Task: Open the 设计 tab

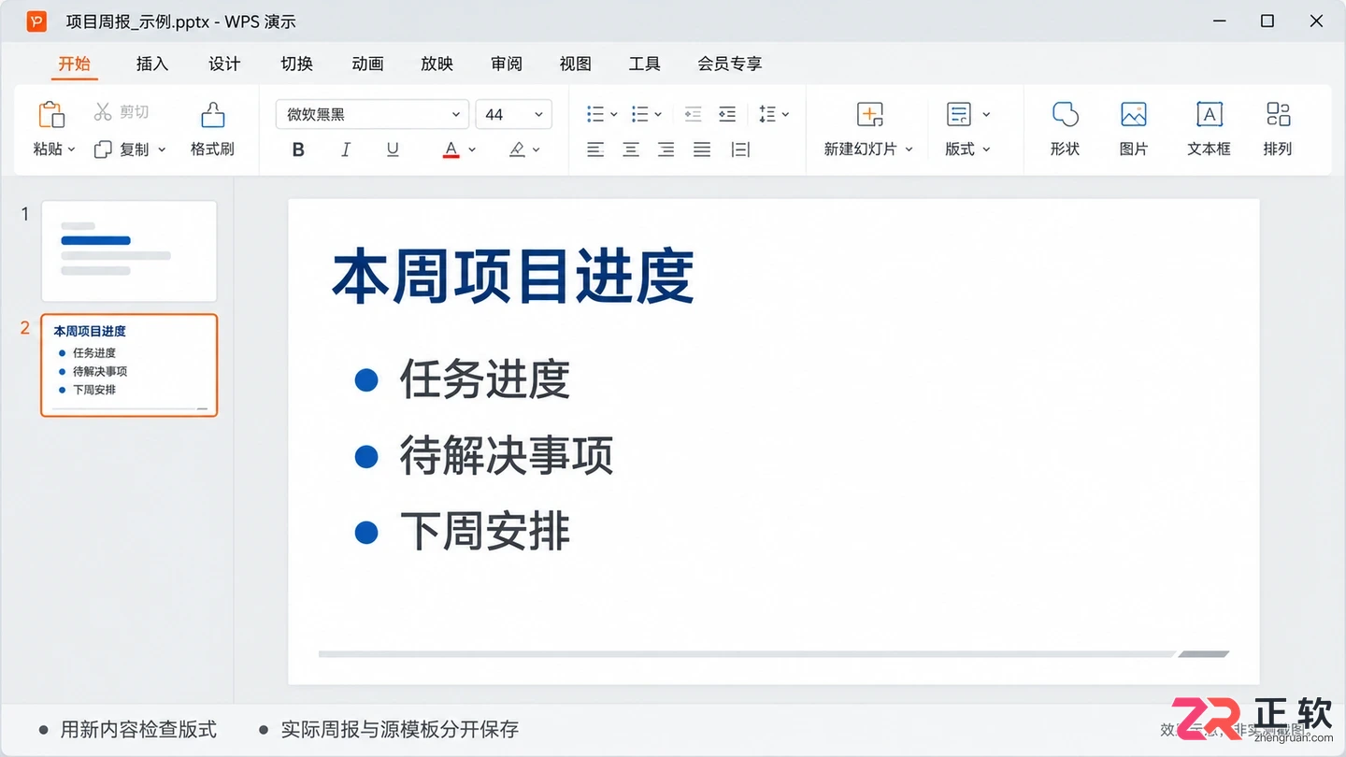Action: point(224,64)
